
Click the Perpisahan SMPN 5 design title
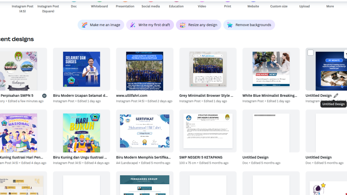[17, 96]
